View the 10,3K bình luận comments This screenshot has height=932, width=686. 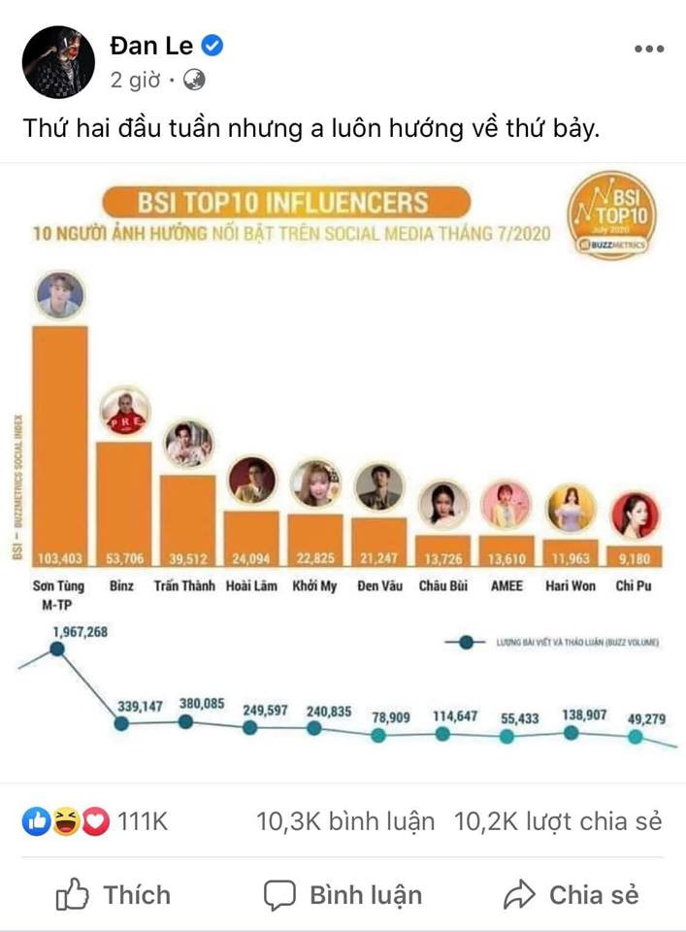point(345,821)
